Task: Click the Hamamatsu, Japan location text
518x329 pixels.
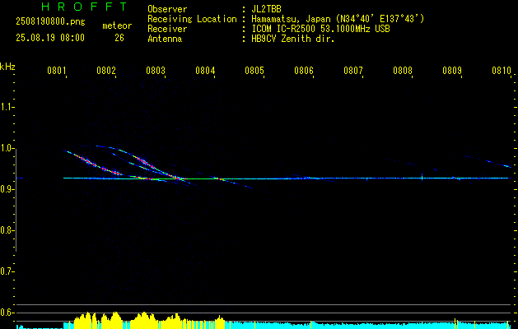Action: pyautogui.click(x=338, y=19)
